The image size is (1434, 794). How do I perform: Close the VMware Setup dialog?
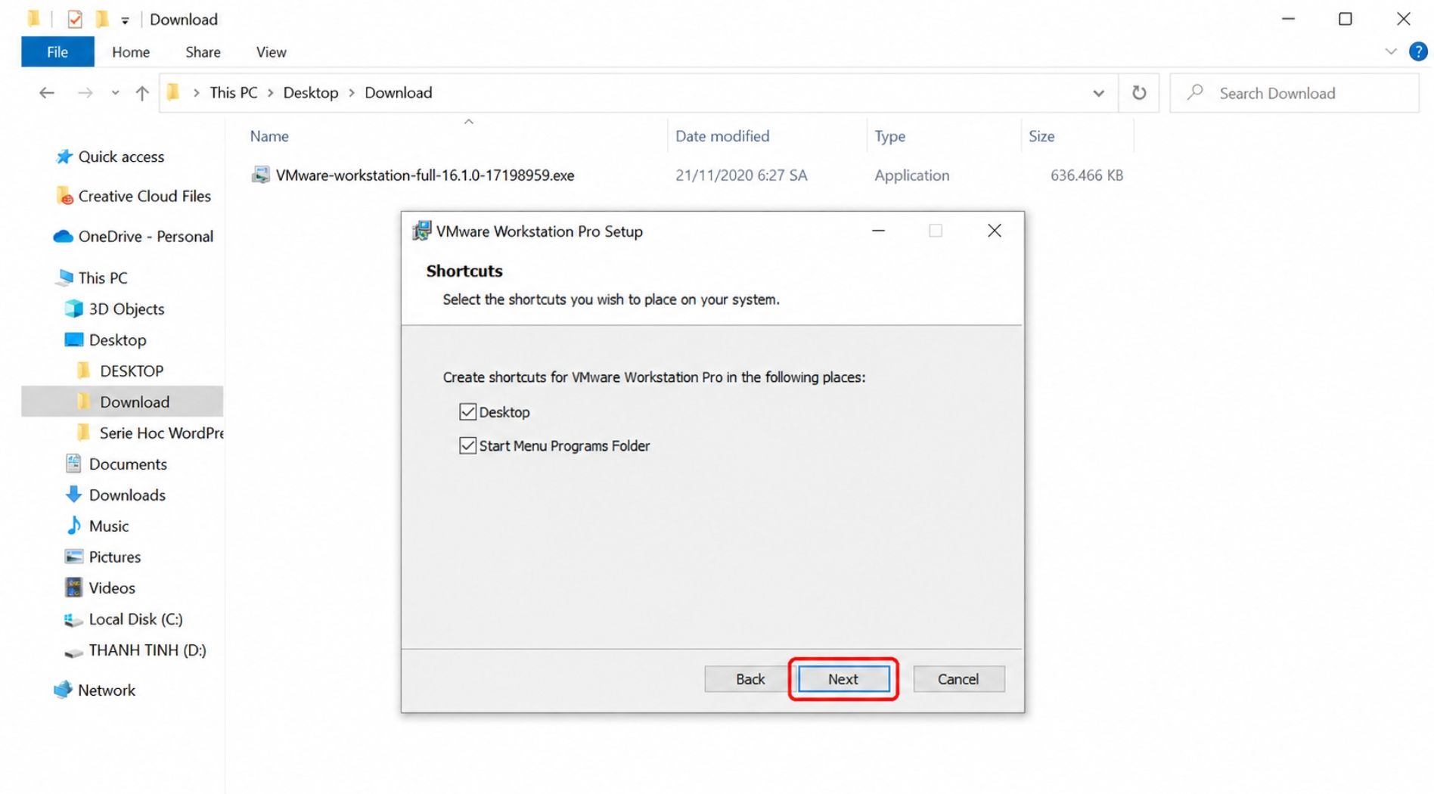995,231
